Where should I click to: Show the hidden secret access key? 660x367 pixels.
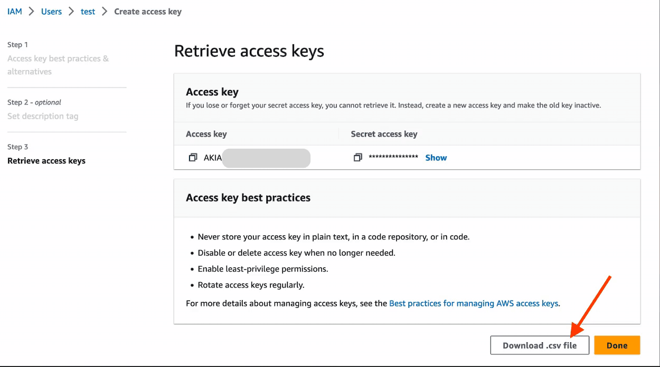[x=436, y=158]
